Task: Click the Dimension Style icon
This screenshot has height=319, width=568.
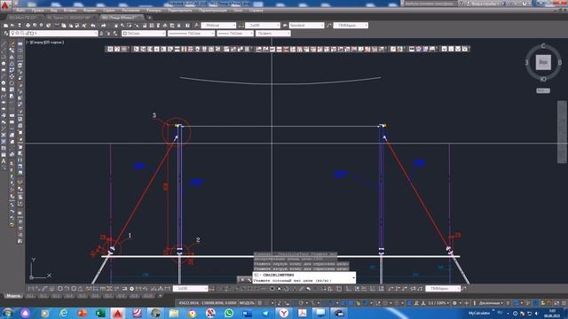Action: pyautogui.click(x=241, y=26)
